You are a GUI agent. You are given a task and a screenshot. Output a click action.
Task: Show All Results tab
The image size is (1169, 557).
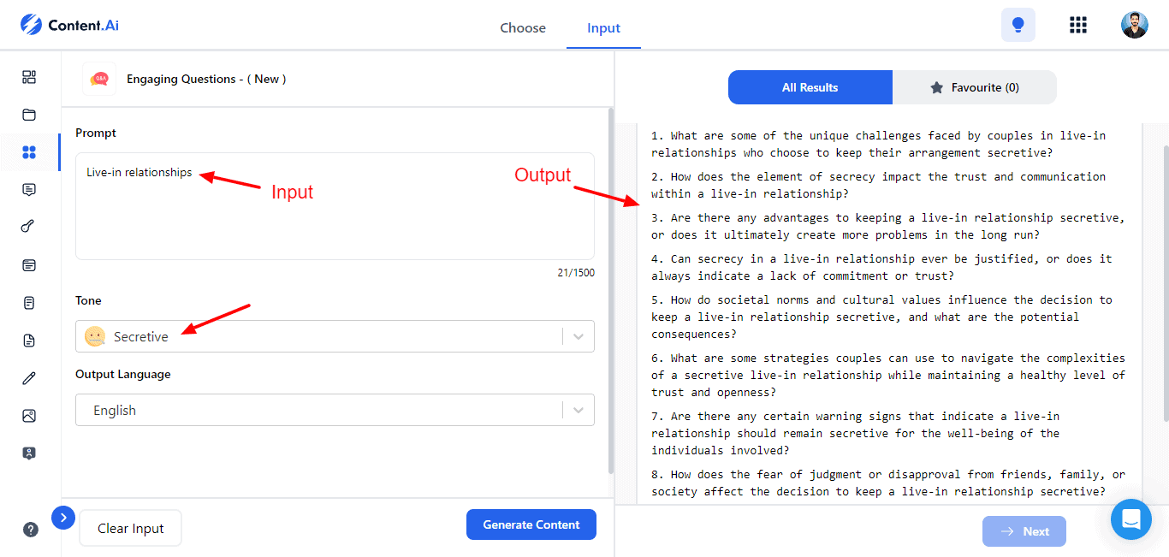pos(810,87)
